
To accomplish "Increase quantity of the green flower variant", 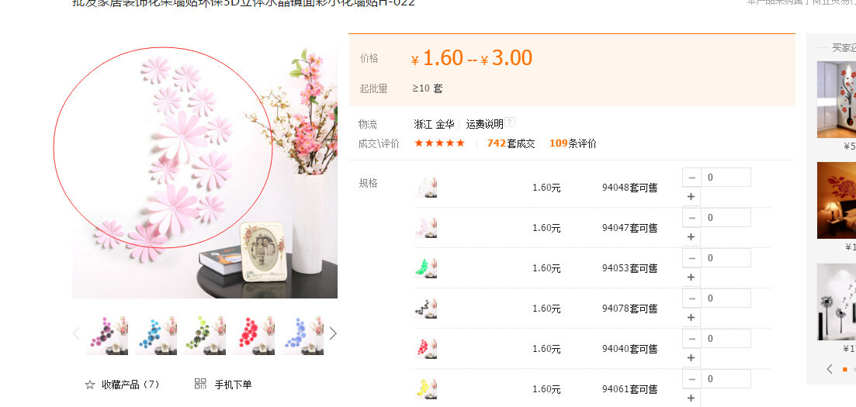I will point(691,278).
